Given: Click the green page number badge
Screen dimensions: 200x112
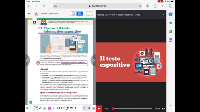Looking at the screenshot, I should [x=31, y=102].
